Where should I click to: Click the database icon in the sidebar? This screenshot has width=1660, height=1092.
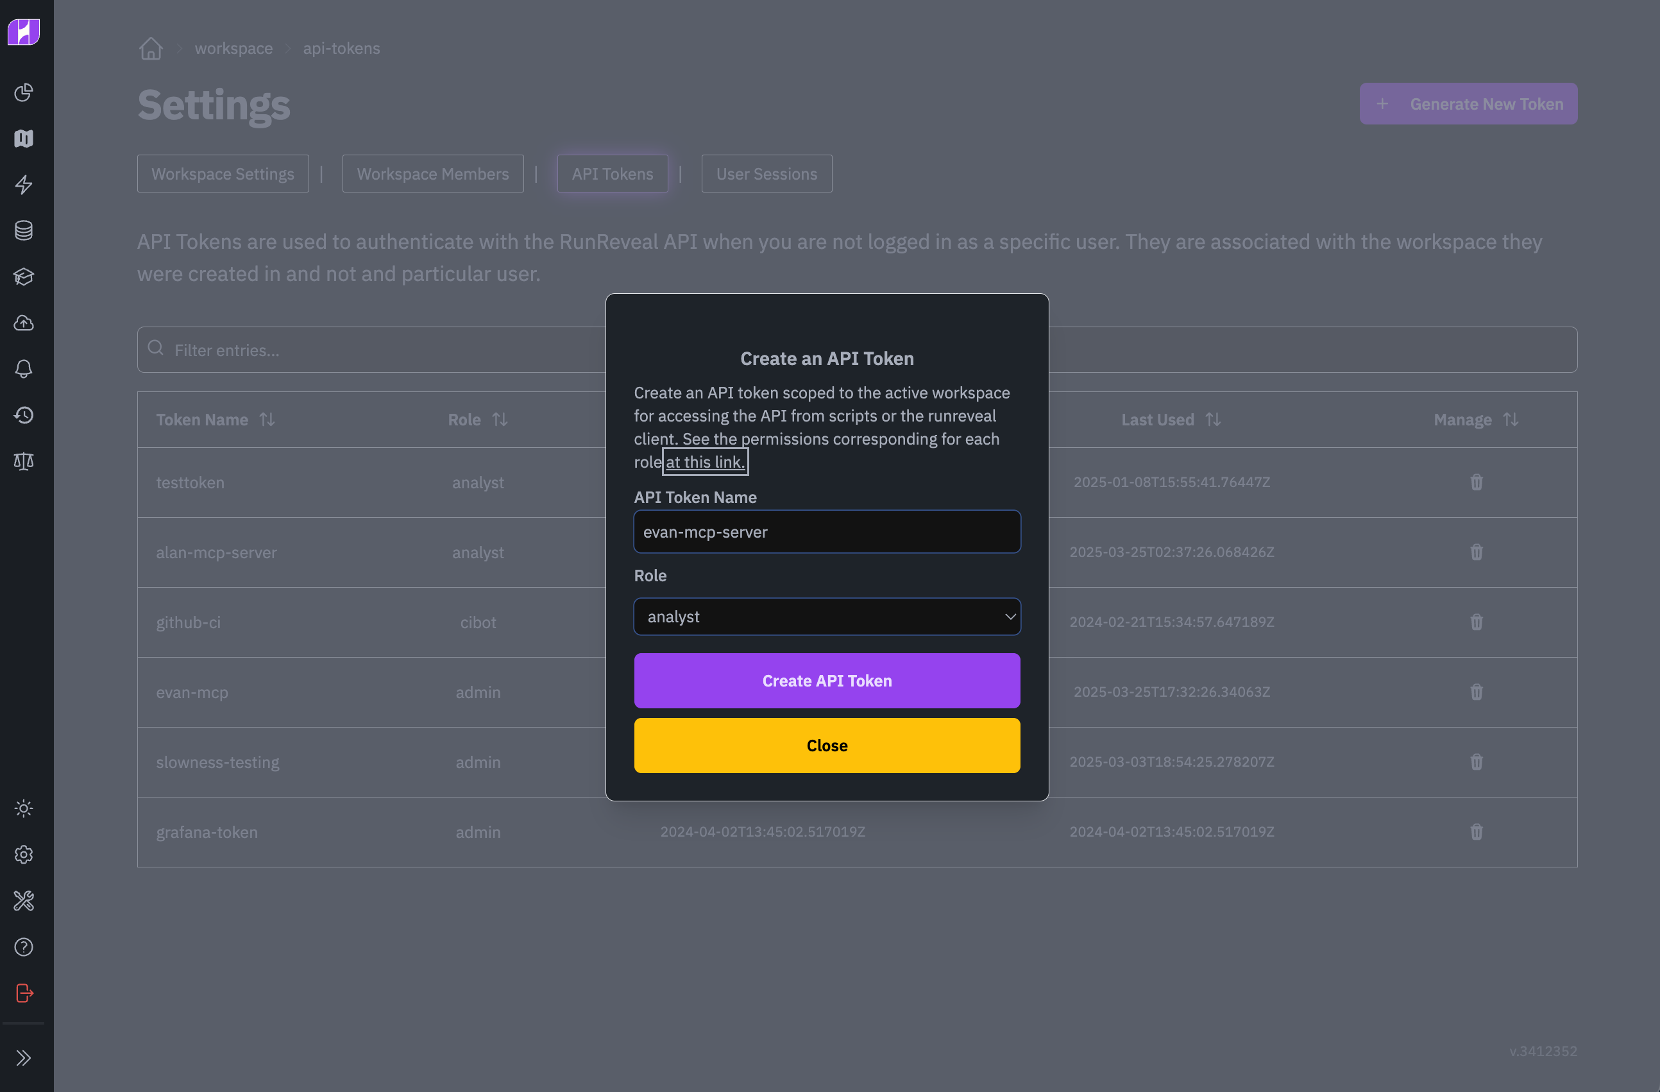click(x=24, y=230)
